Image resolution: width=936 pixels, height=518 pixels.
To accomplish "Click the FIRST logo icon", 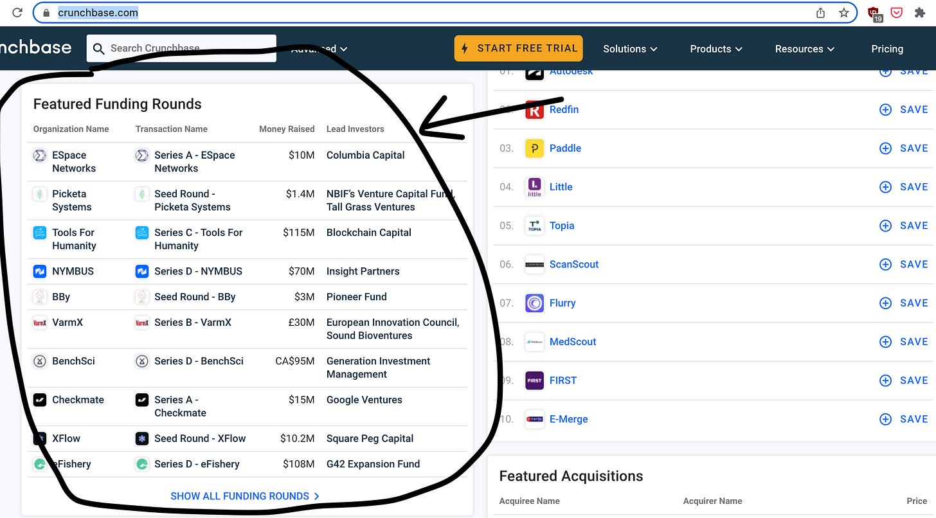I will click(534, 380).
